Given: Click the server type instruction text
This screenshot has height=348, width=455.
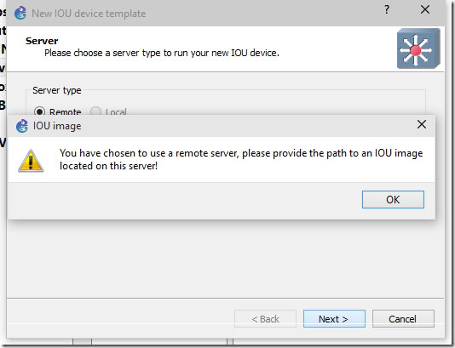Looking at the screenshot, I should tap(162, 53).
